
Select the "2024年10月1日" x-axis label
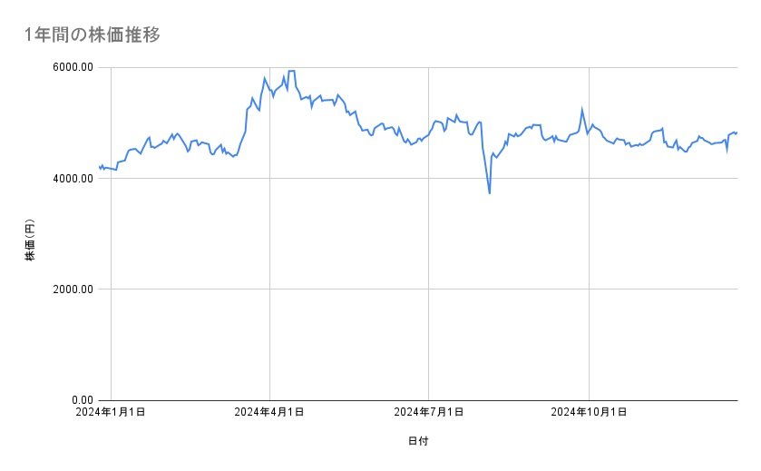coord(590,413)
